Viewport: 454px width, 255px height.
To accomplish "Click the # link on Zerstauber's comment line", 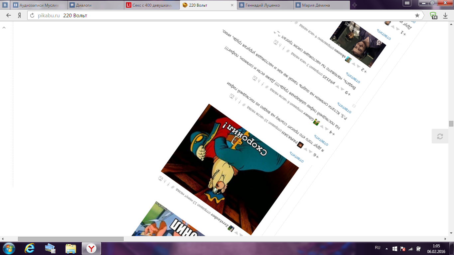I will [172, 187].
